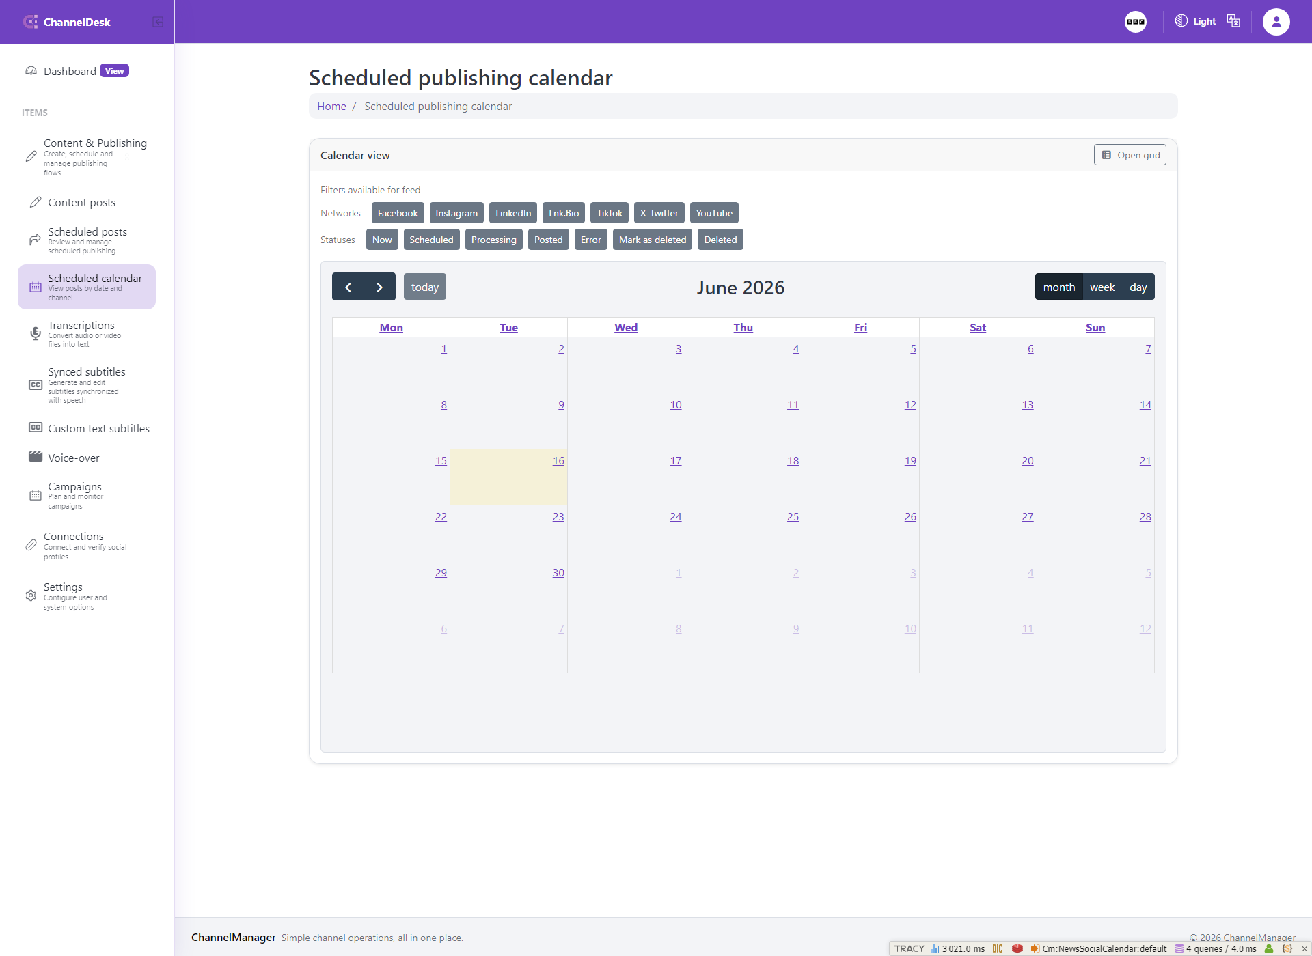
Task: Go to the next month with the right chevron
Action: [379, 287]
